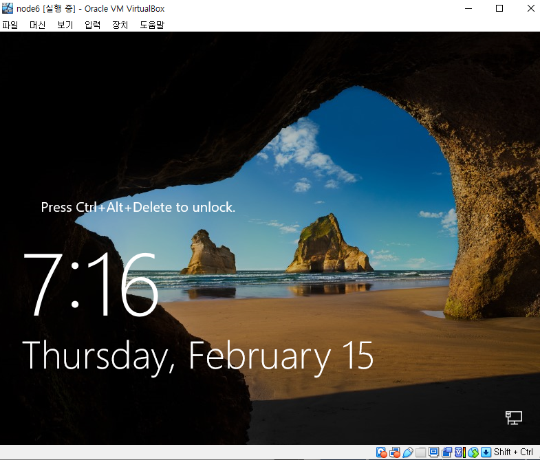Click the shared folders status icon
540x460 pixels.
(x=420, y=452)
